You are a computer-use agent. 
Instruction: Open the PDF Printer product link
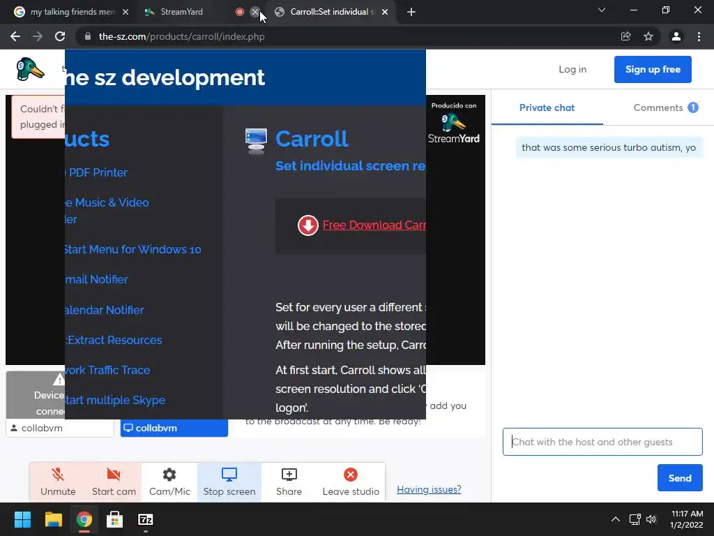coord(96,173)
